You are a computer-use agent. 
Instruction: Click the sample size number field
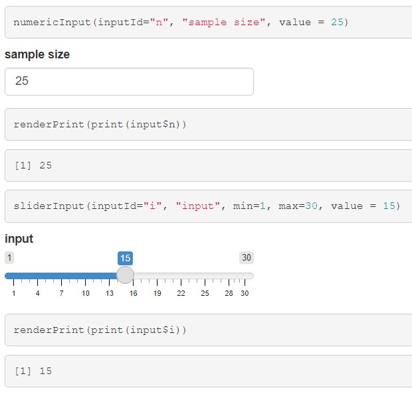coord(129,81)
